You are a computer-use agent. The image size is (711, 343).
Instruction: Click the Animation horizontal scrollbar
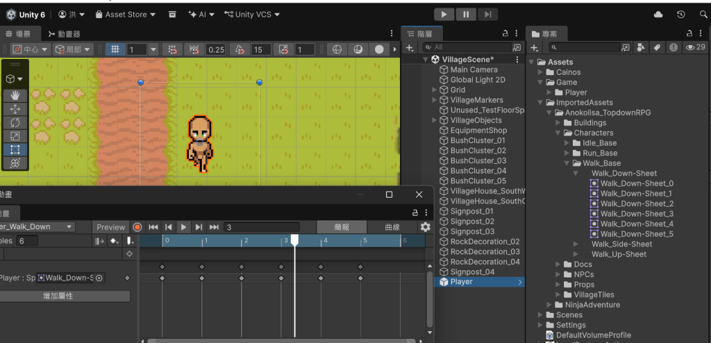[281, 341]
